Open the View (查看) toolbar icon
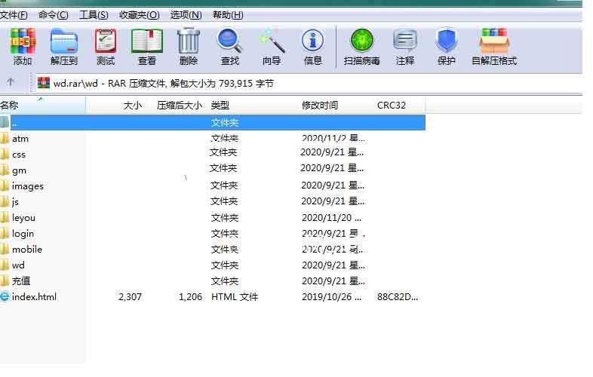The height and width of the screenshot is (377, 593). tap(147, 46)
